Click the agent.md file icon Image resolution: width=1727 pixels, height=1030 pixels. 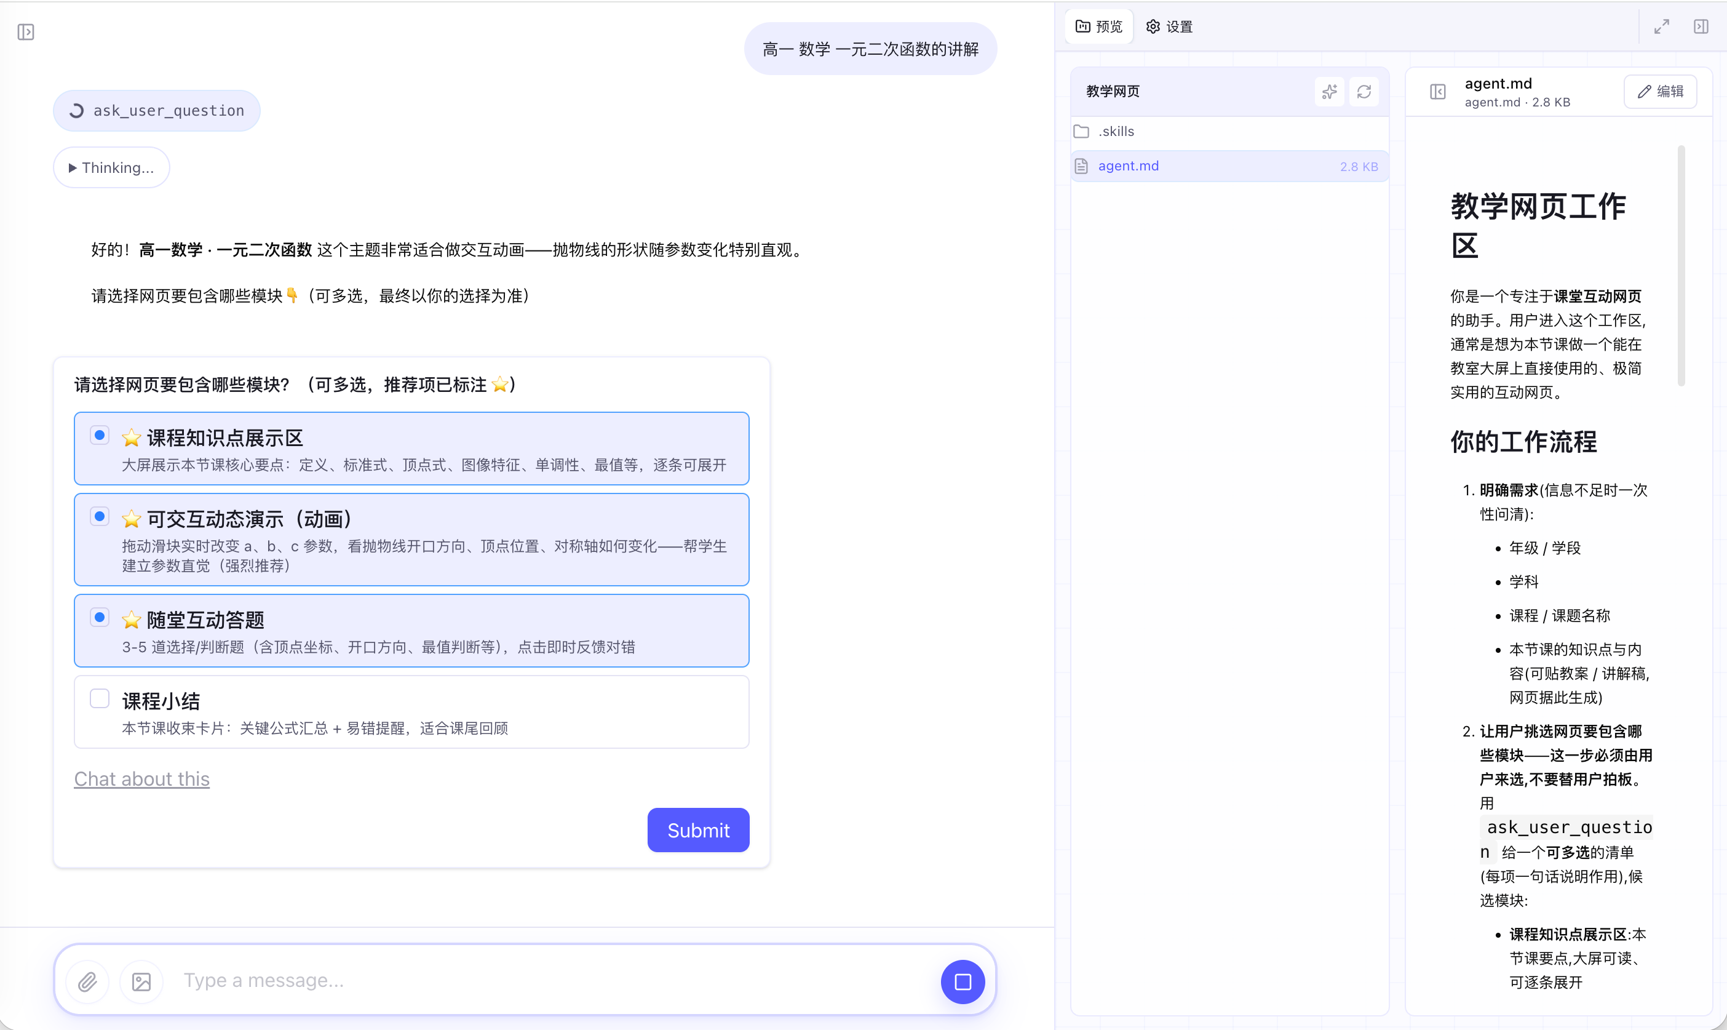pos(1081,166)
